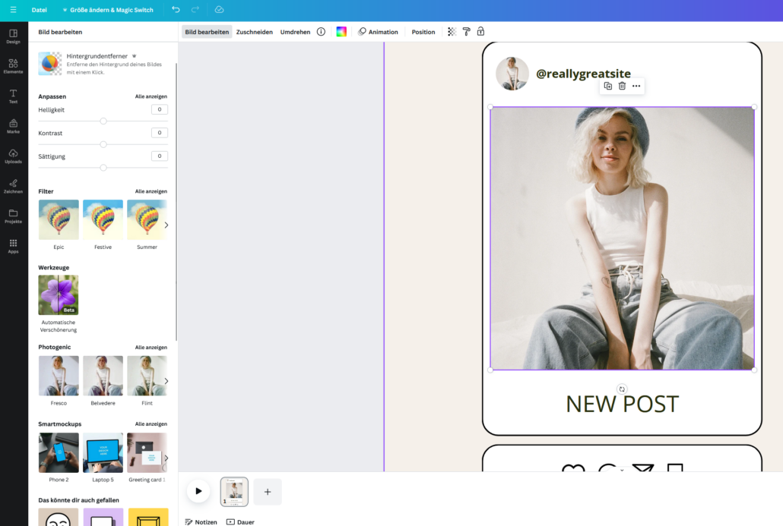Show all Anpassen adjustments
The width and height of the screenshot is (783, 526).
click(x=151, y=96)
